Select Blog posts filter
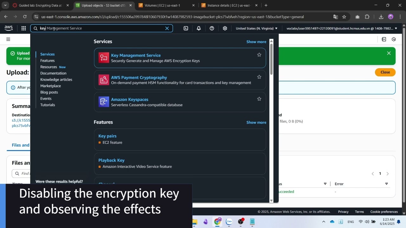The image size is (406, 228). [49, 92]
